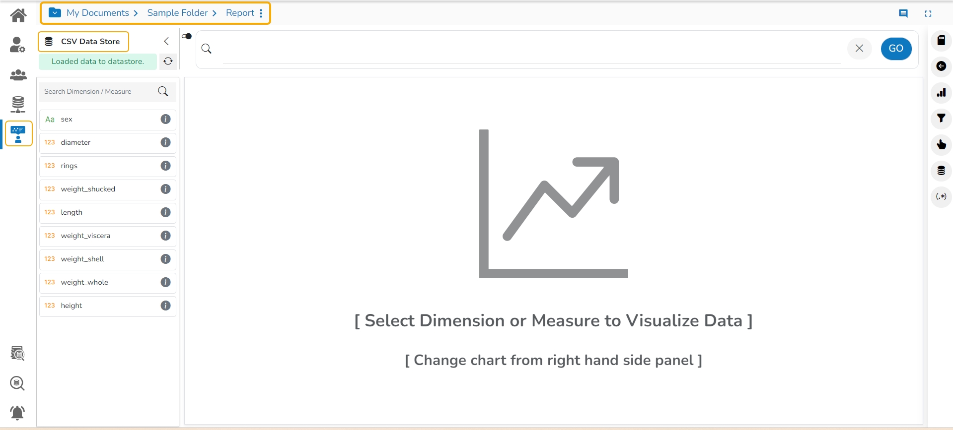This screenshot has width=953, height=430.
Task: Open the chart type bar-graph icon
Action: [941, 92]
